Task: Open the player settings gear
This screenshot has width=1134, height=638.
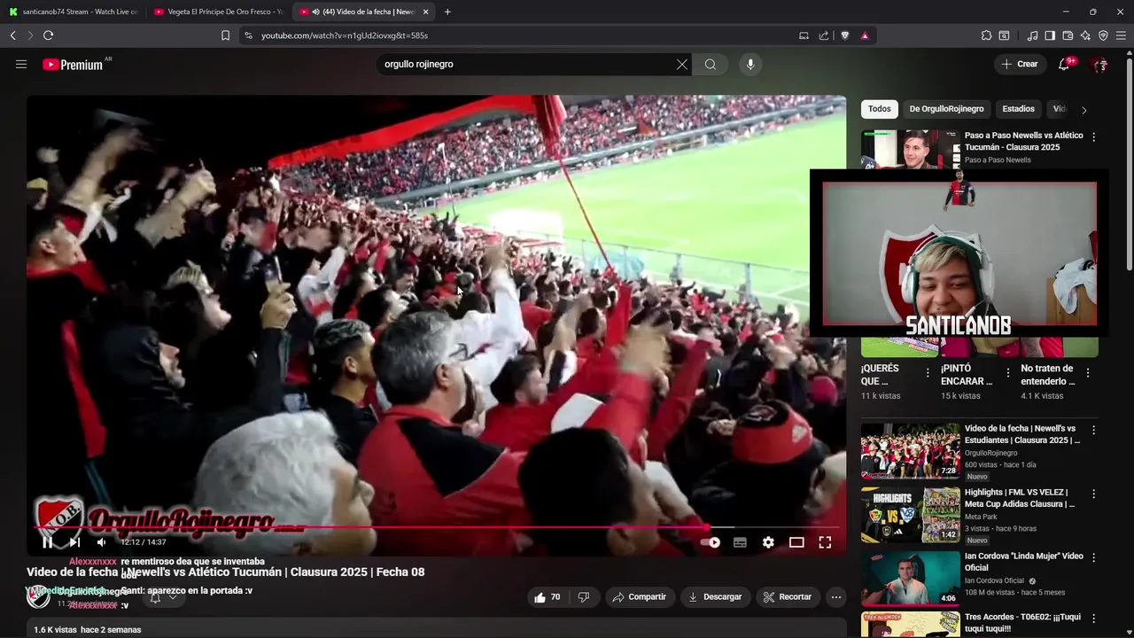Action: click(x=768, y=542)
